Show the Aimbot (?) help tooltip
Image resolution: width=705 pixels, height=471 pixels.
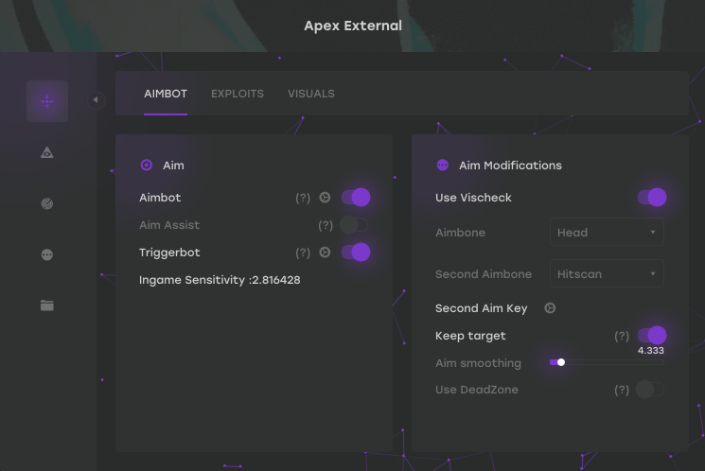pyautogui.click(x=303, y=198)
